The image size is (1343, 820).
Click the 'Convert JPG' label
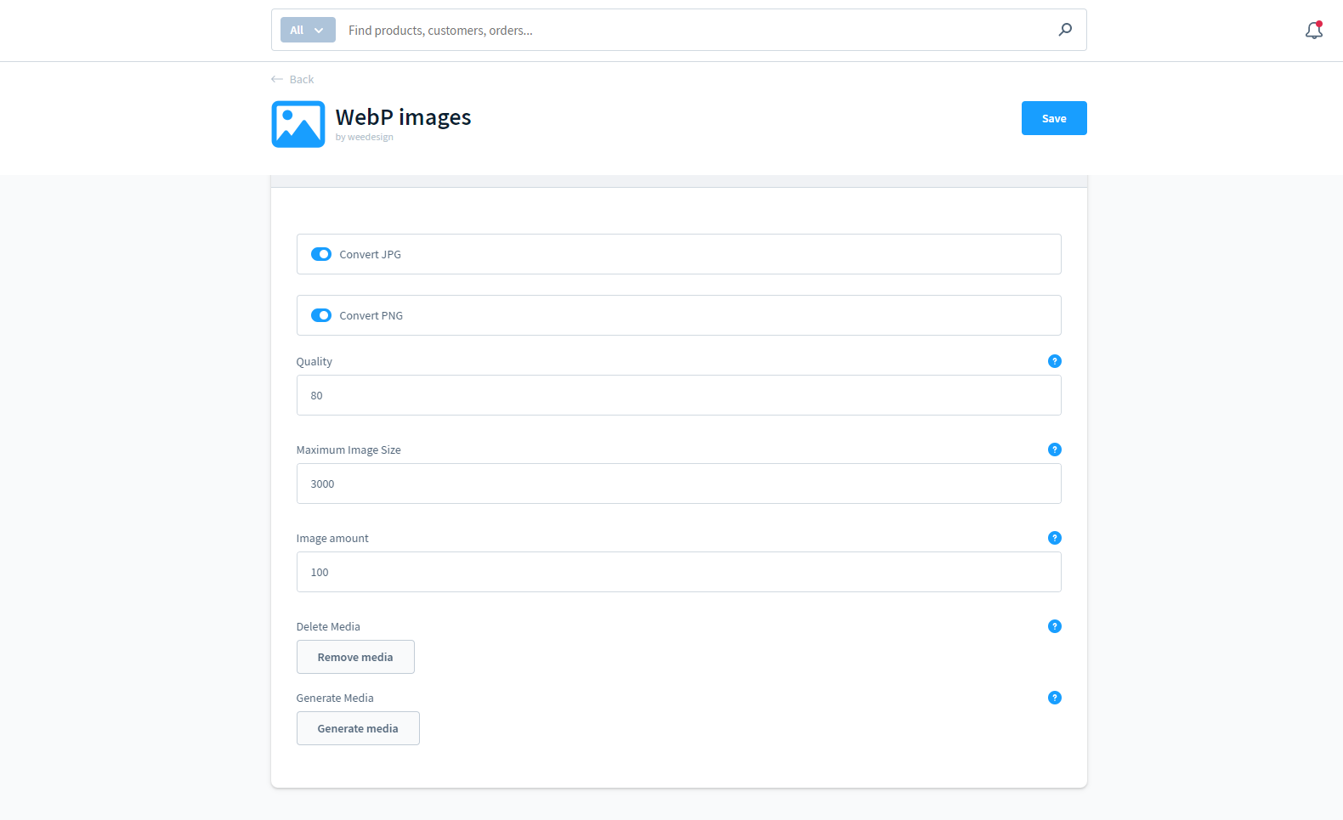[x=370, y=254]
